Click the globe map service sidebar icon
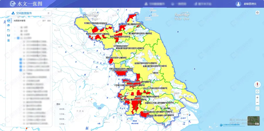Screen dimensions: 264x131 pyautogui.click(x=9, y=21)
